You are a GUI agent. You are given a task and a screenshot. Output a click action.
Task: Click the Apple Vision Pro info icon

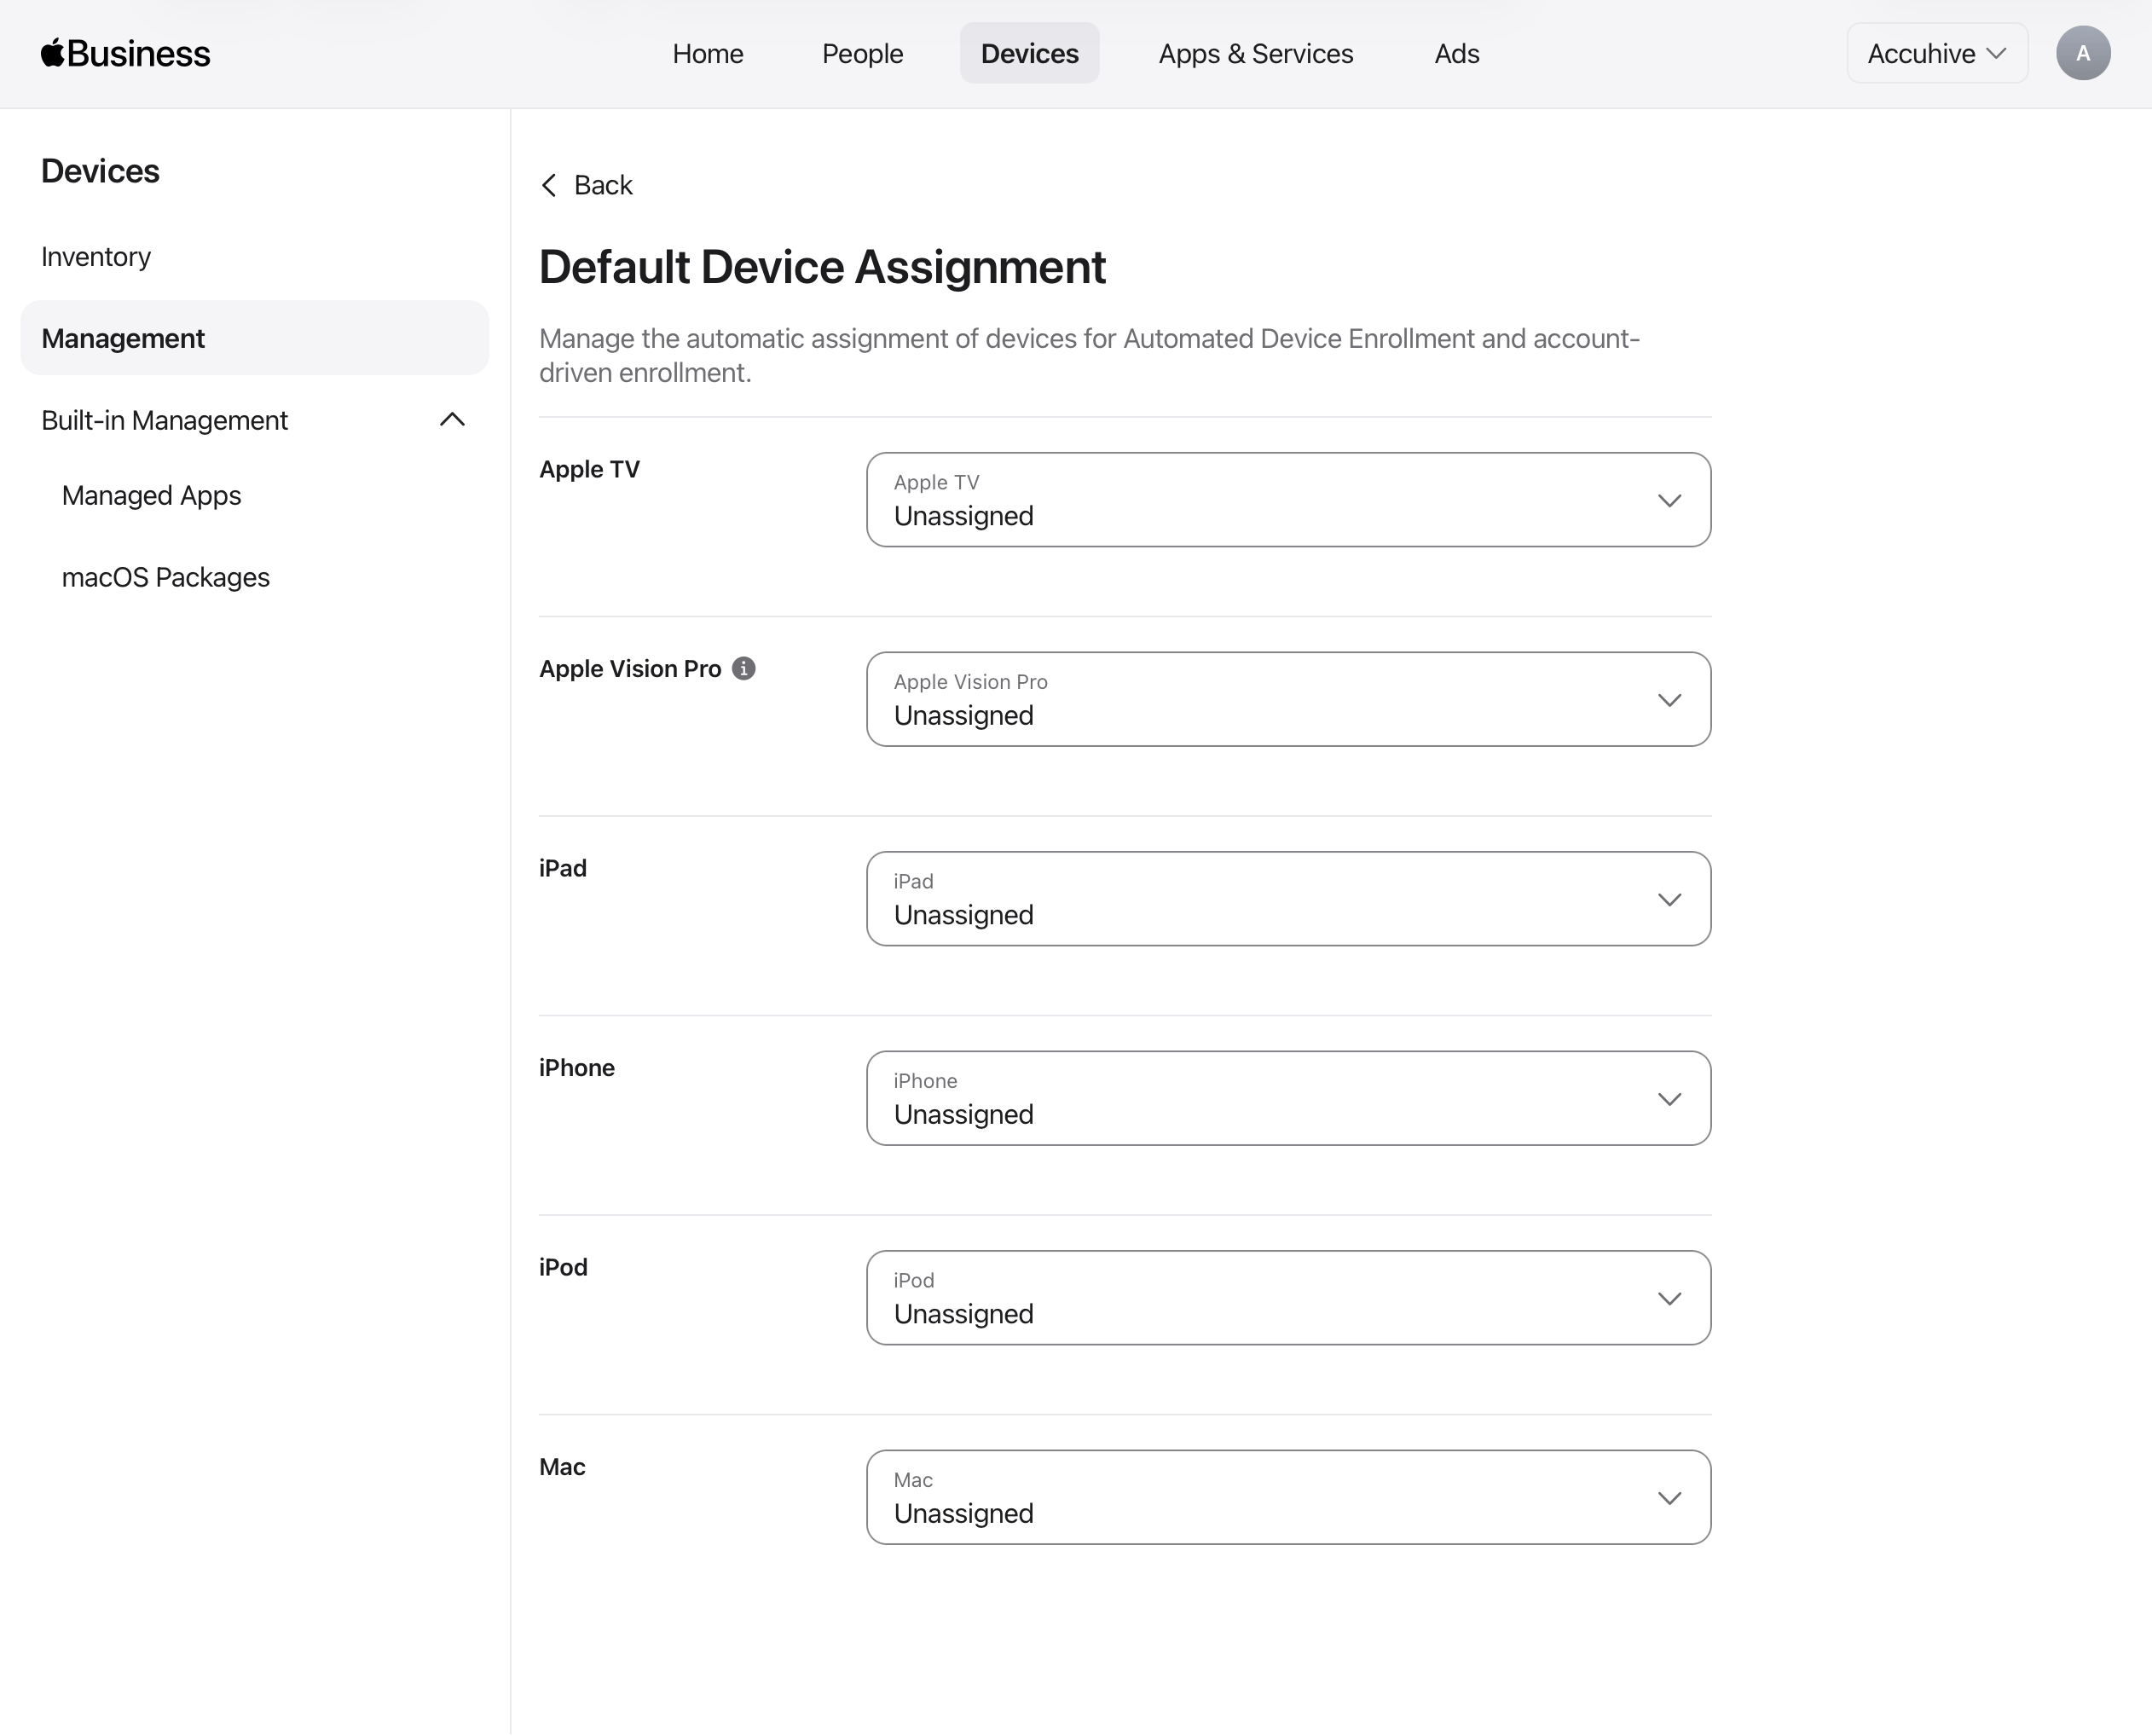pyautogui.click(x=743, y=668)
